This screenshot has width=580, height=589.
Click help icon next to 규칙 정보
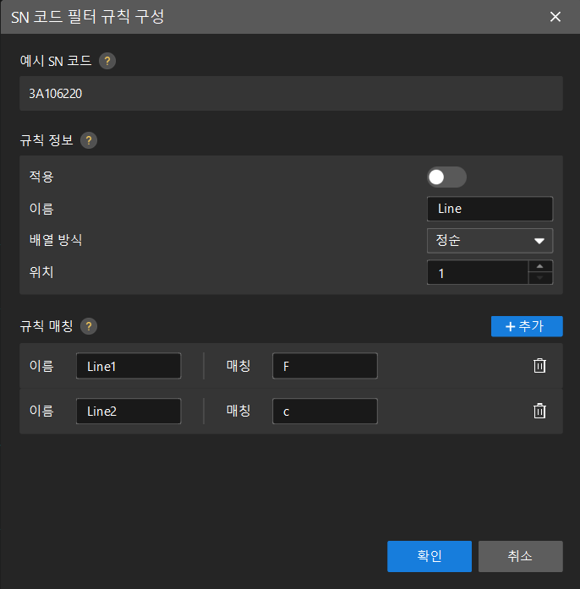tap(89, 140)
